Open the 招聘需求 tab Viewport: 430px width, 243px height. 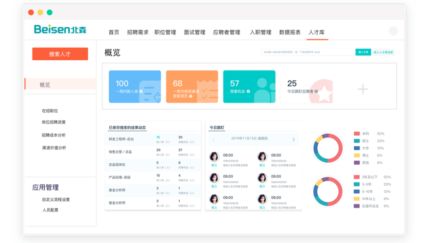[138, 33]
